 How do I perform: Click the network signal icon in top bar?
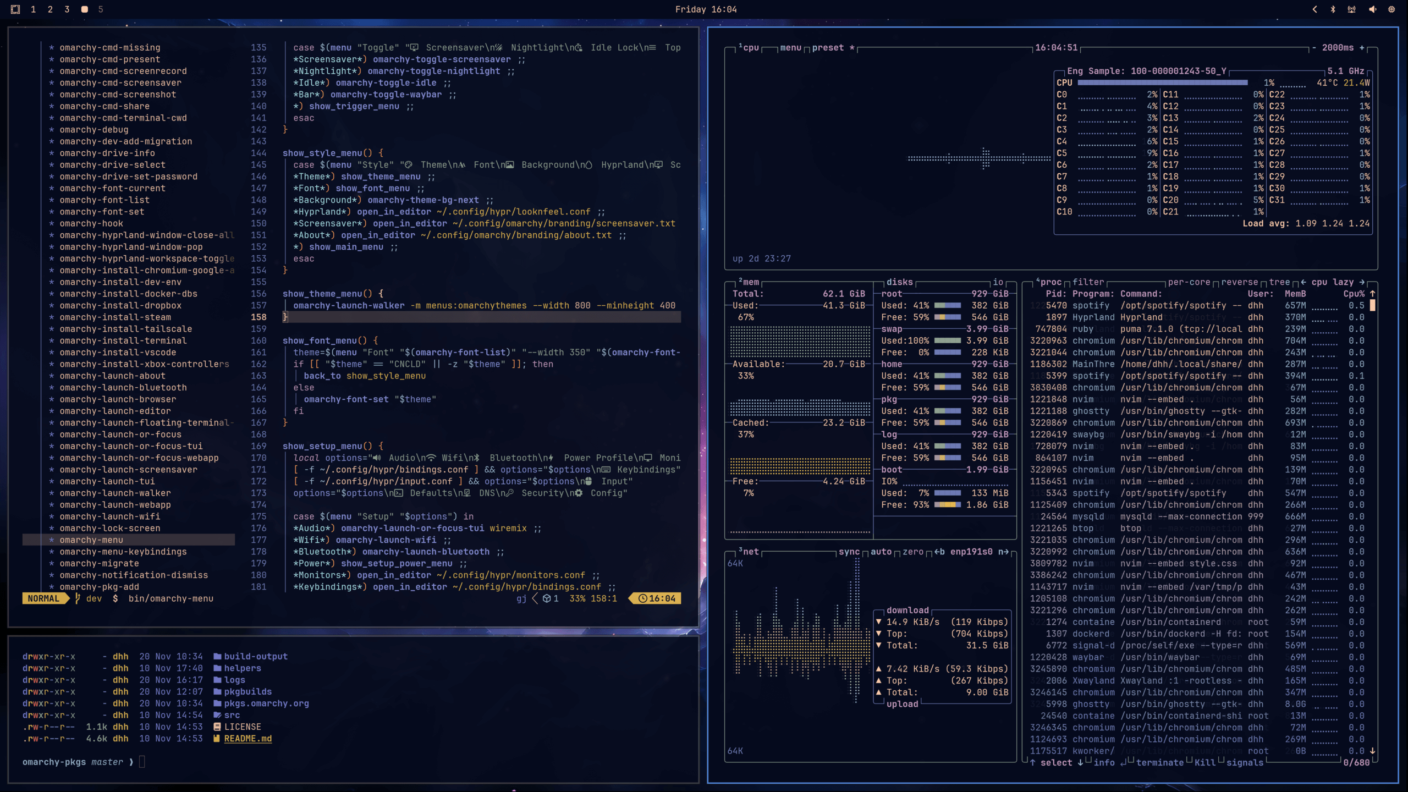tap(1352, 9)
